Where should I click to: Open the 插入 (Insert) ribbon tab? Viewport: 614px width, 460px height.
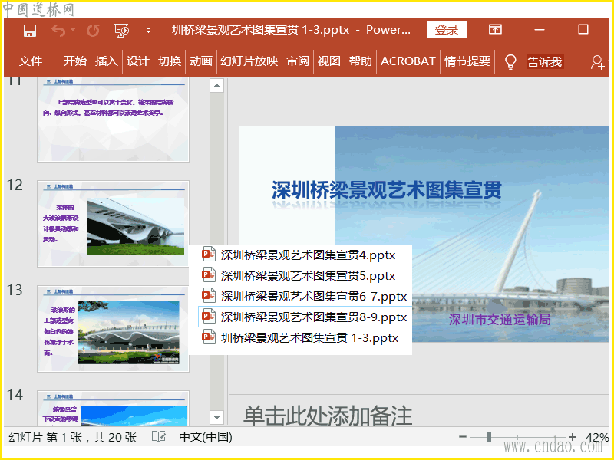(x=106, y=61)
